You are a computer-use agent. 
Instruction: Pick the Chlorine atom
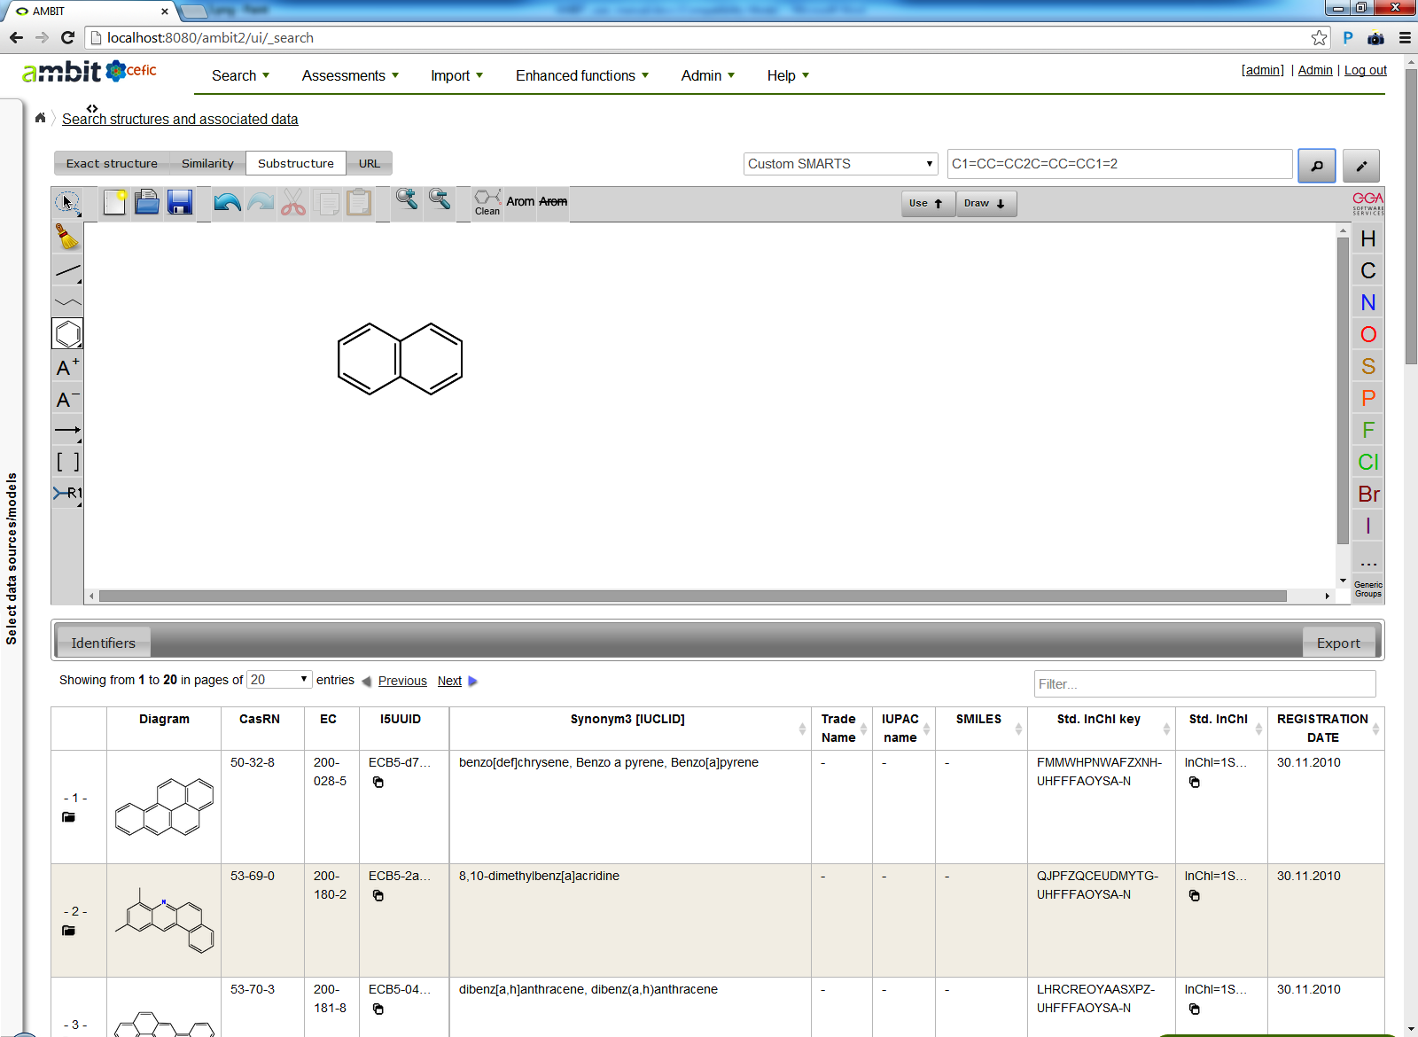1368,463
